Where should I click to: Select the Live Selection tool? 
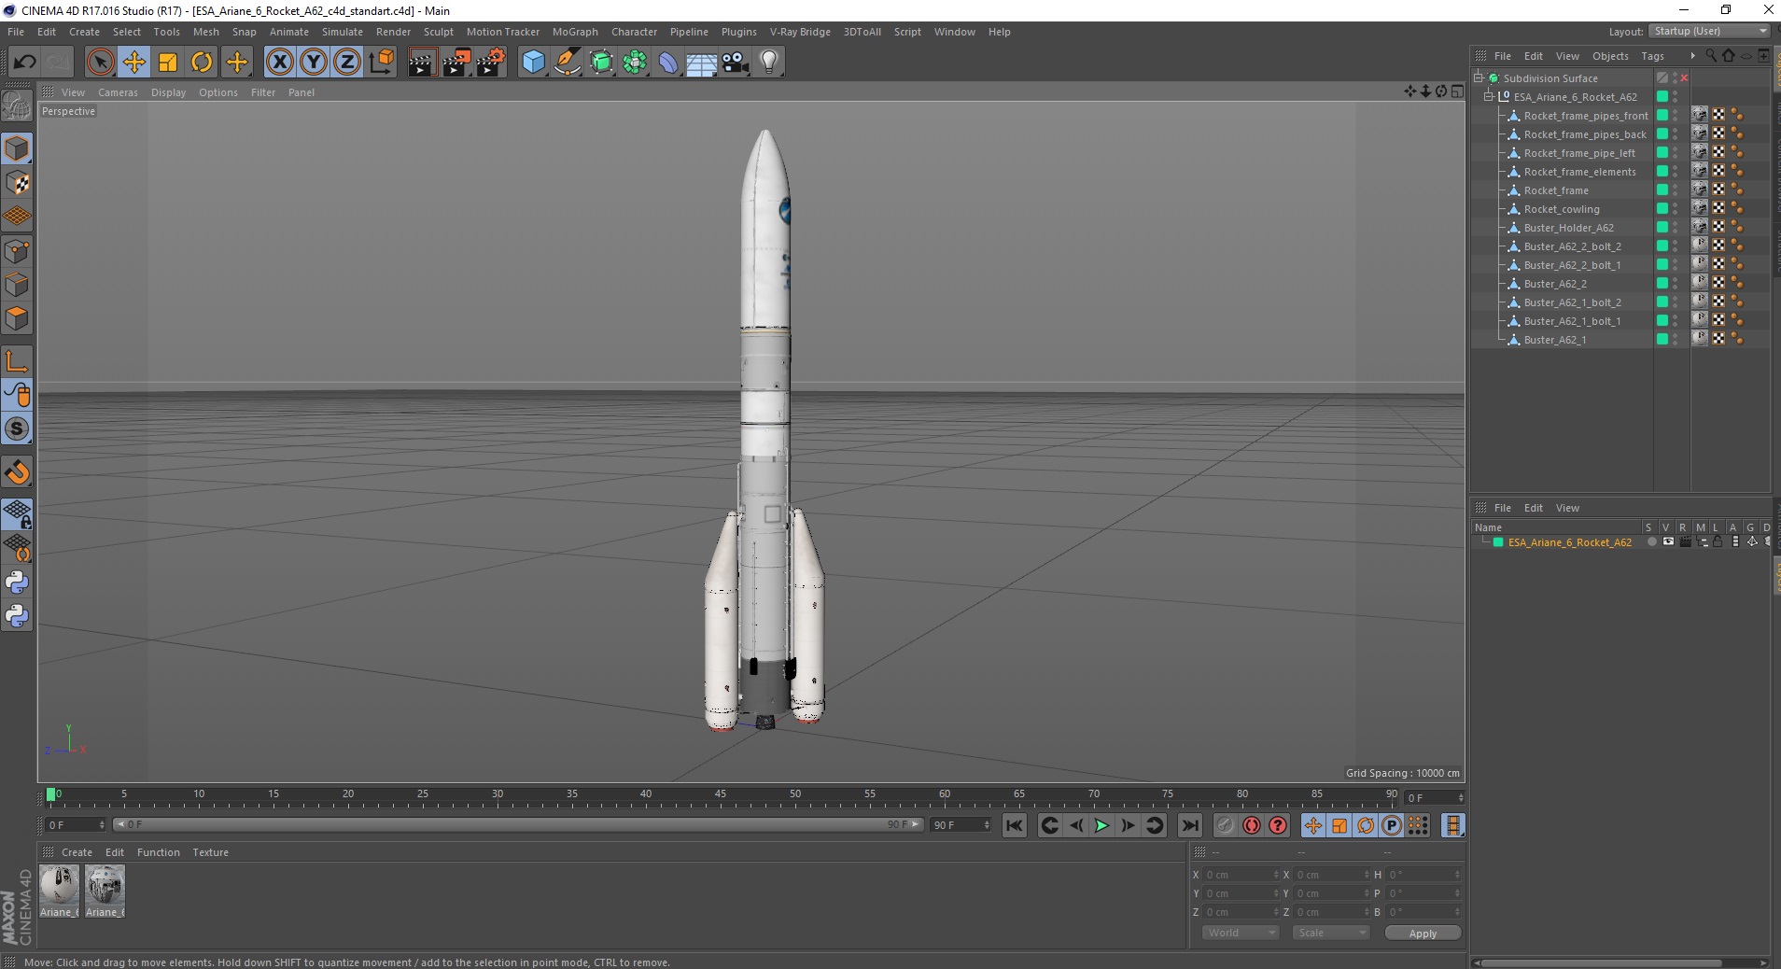coord(100,63)
